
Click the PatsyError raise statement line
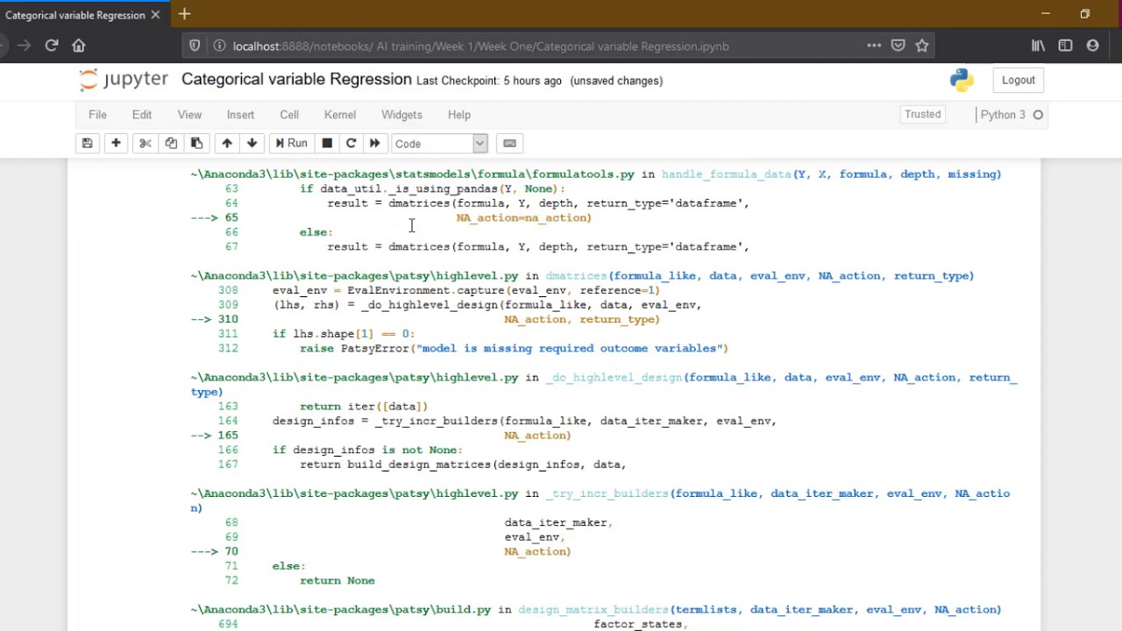[x=514, y=349]
